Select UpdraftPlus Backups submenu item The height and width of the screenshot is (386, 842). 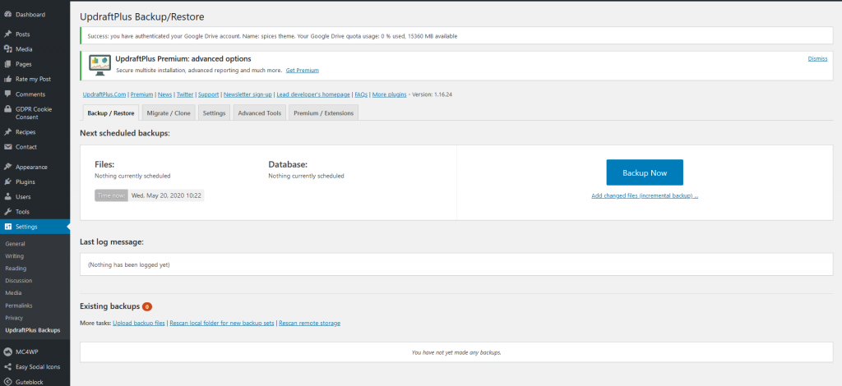(x=33, y=330)
